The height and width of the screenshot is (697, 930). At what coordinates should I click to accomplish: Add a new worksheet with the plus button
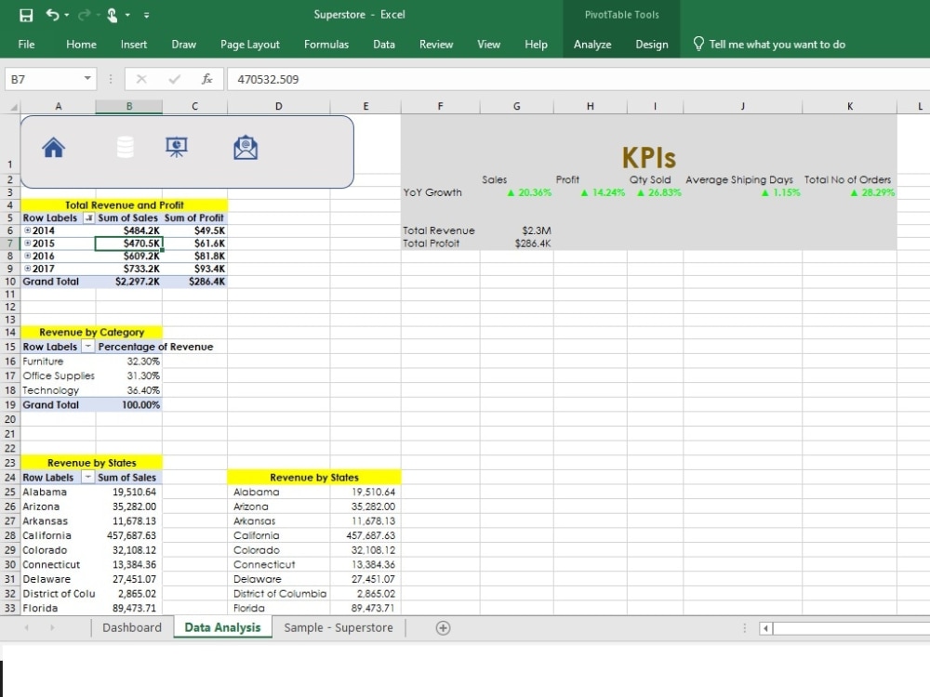tap(444, 627)
